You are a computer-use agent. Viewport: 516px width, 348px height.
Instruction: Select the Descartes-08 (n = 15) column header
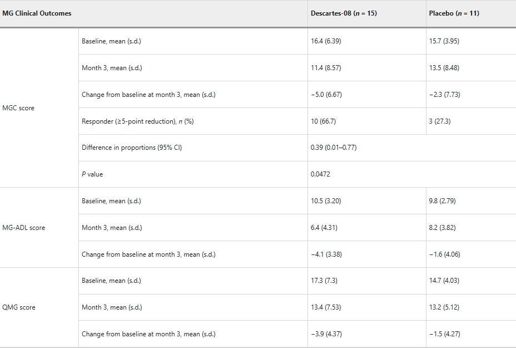tap(344, 13)
